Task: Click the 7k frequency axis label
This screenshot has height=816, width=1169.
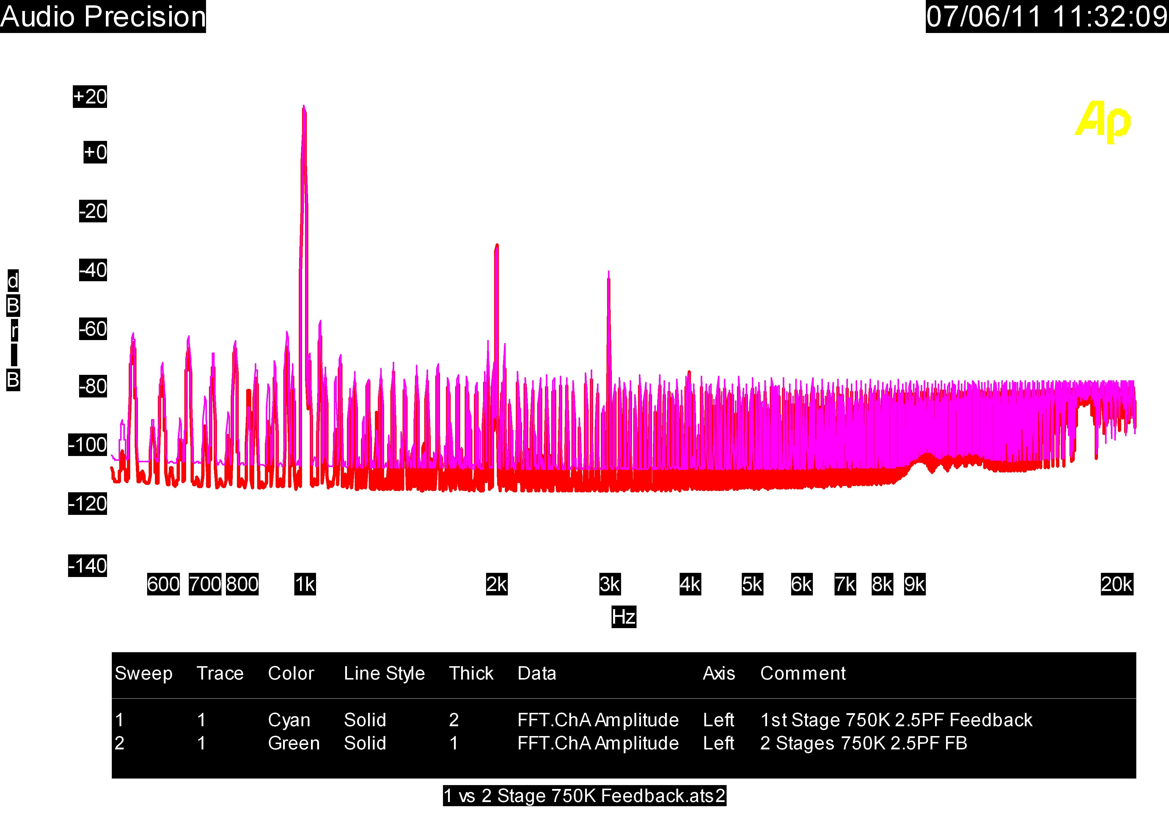Action: click(845, 584)
